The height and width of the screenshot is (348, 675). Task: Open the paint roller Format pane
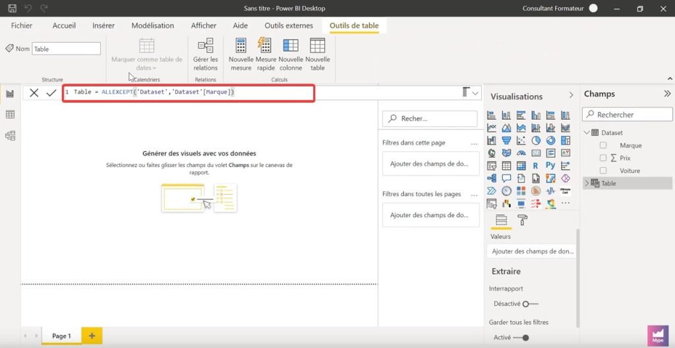point(522,220)
